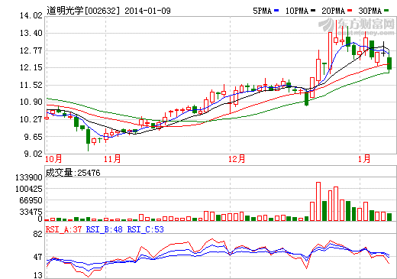Click the 100425 volume axis label
The height and width of the screenshot is (279, 397).
(x=29, y=189)
